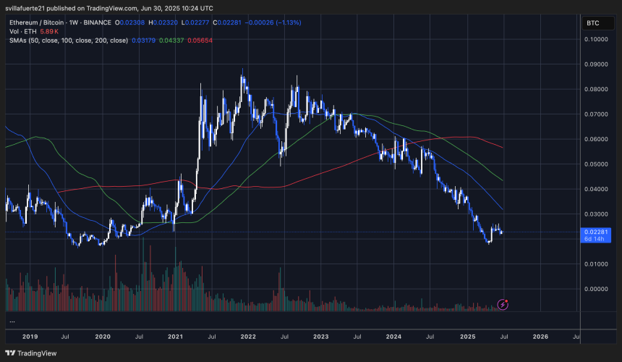Image resolution: width=622 pixels, height=362 pixels.
Task: Expand the collapsed indicator row marked '...'
Action: [12, 321]
